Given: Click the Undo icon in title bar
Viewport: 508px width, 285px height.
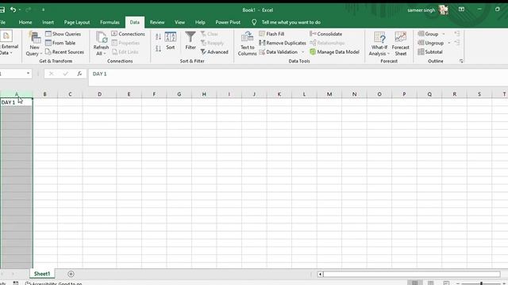Looking at the screenshot, I should click(x=13, y=9).
